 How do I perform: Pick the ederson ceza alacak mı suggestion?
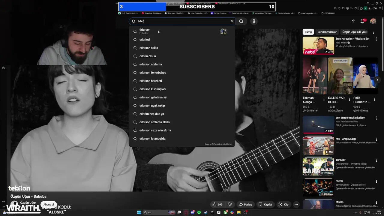coord(182,130)
